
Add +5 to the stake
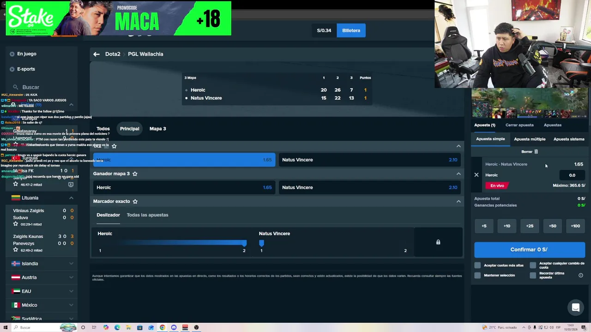pyautogui.click(x=484, y=226)
